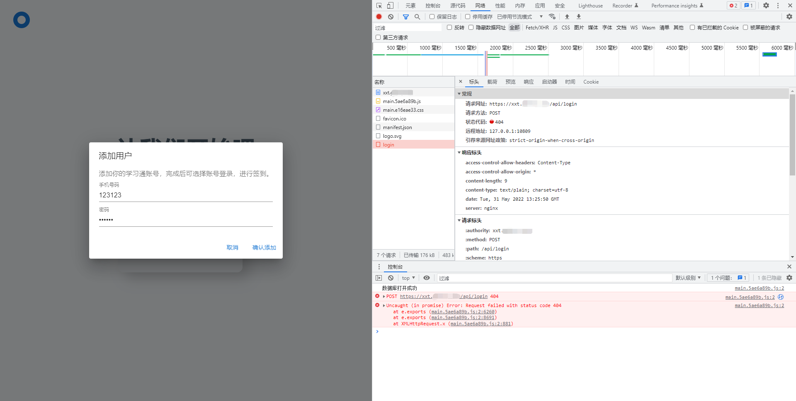This screenshot has width=796, height=401.
Task: Check the 隐藏数据网址 checkbox
Action: click(471, 27)
